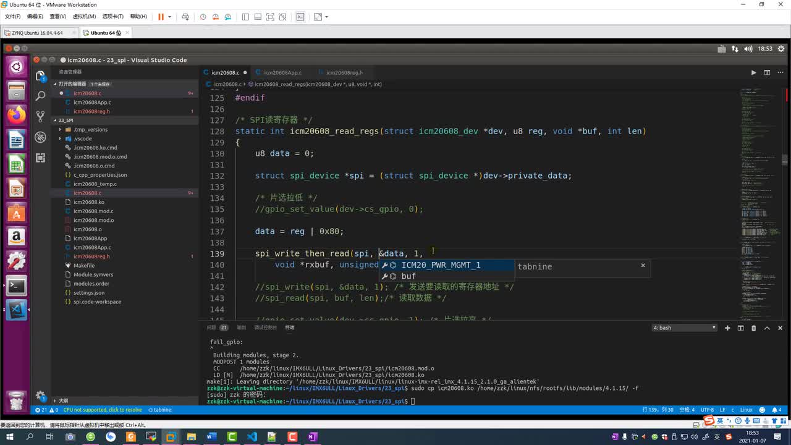Add a new terminal with plus icon
Image resolution: width=791 pixels, height=445 pixels.
(727, 328)
